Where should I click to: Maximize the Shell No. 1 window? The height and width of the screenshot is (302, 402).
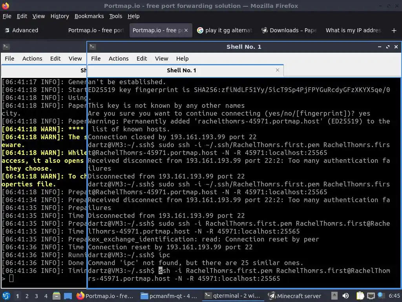click(387, 47)
